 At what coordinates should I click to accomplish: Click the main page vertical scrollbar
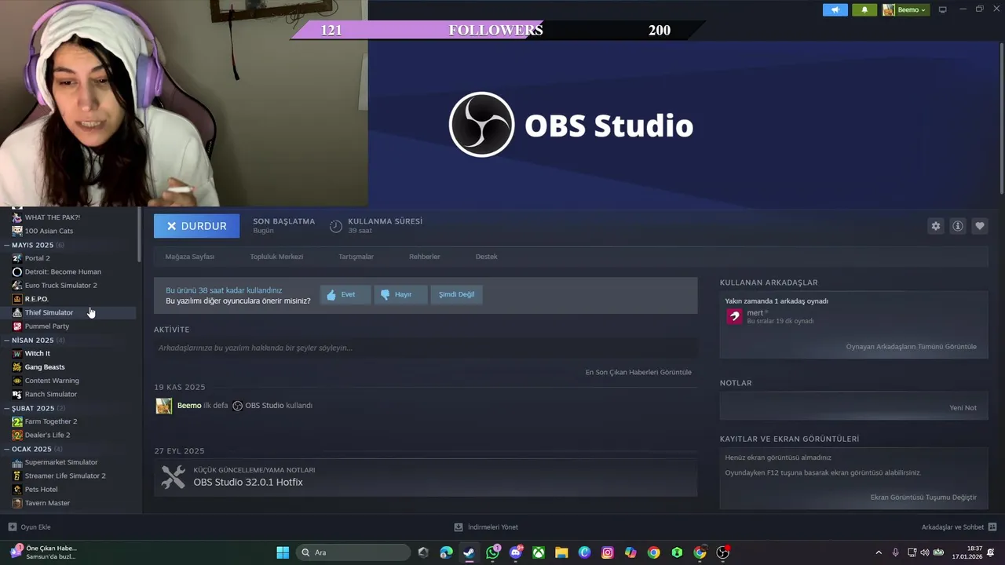(x=1001, y=118)
